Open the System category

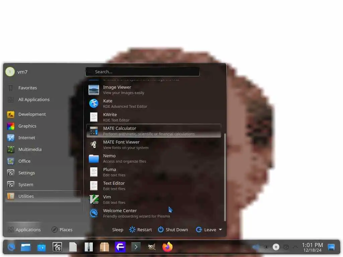43,185
